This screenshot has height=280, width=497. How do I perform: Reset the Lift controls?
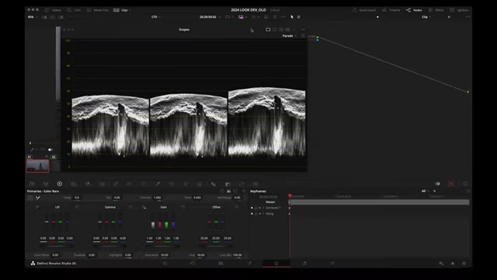(78, 207)
